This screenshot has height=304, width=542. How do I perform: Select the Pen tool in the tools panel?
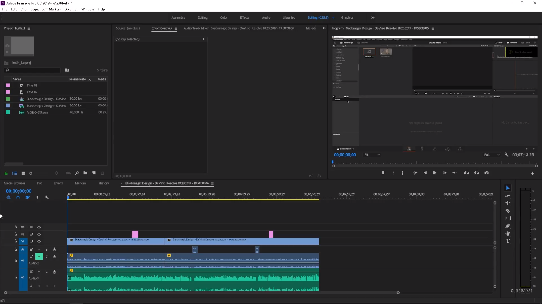tap(507, 226)
